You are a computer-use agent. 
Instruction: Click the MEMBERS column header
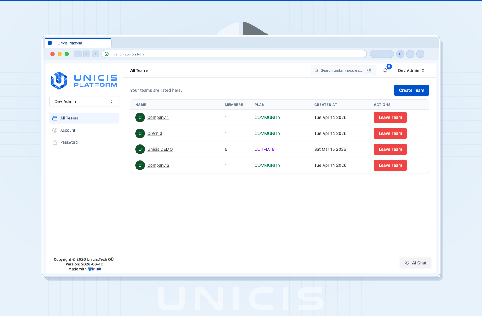234,105
